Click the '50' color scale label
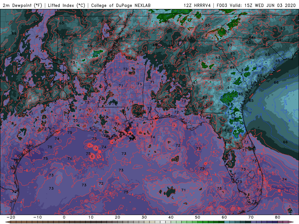299x224 pixels. [198, 217]
